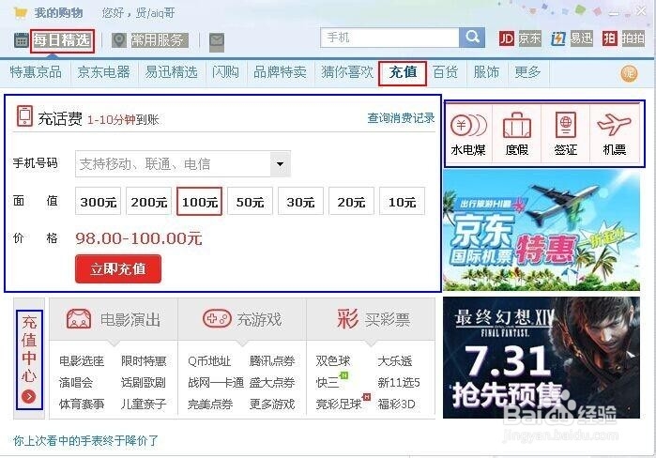Viewport: 656px width, 458px height.
Task: Open the JD 京东 logo icon
Action: 507,38
